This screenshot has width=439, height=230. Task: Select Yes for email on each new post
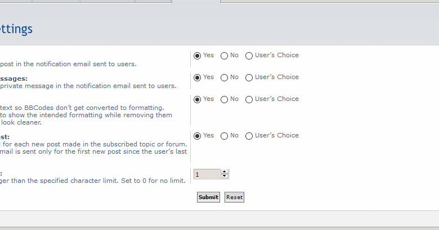pos(198,136)
